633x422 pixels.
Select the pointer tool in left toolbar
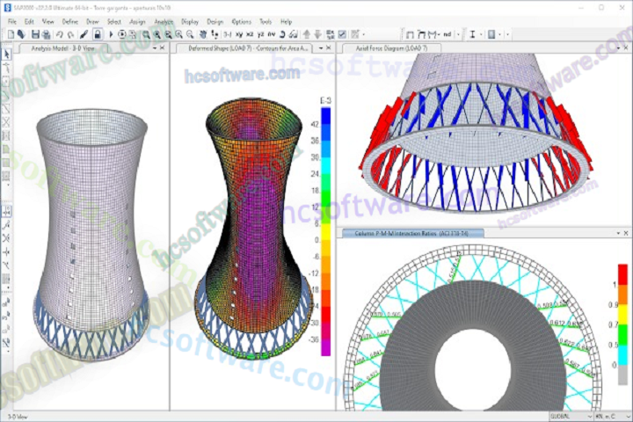(x=7, y=54)
